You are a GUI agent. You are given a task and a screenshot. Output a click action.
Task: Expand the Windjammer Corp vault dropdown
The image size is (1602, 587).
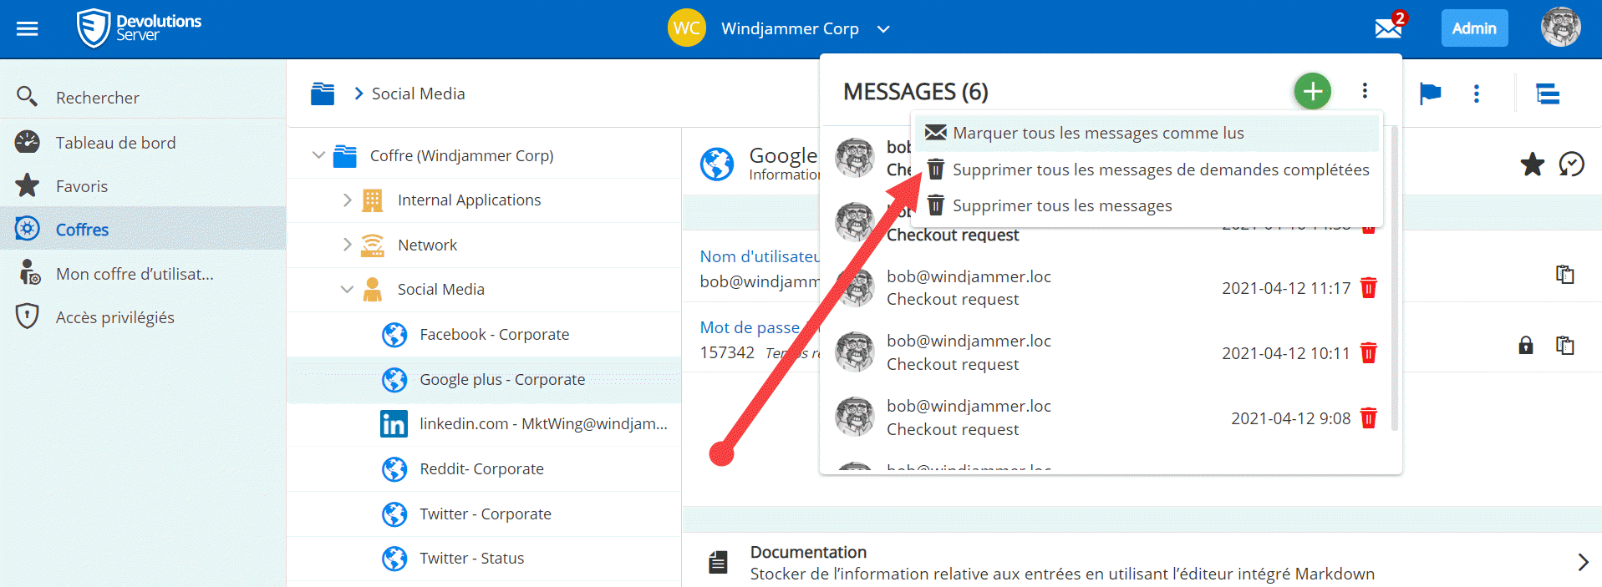(x=883, y=29)
